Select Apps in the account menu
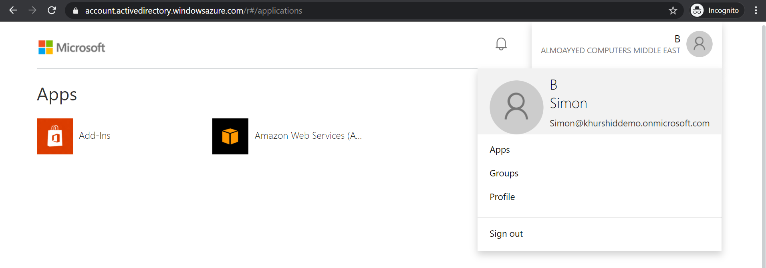 pyautogui.click(x=500, y=150)
